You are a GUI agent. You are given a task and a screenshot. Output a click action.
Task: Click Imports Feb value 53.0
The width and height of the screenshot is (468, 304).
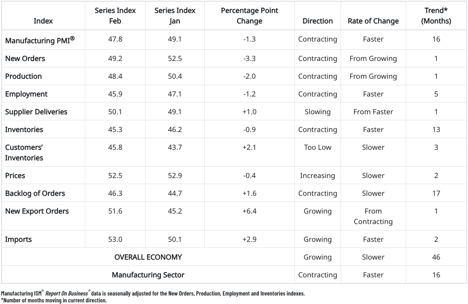115,239
